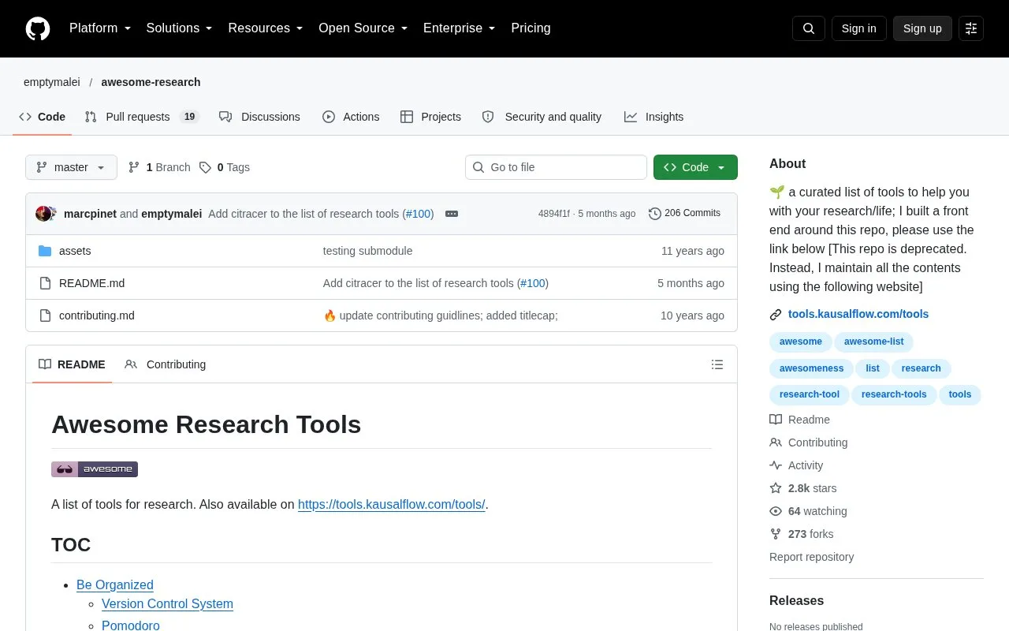Open the emptymalei owner link
Screen dimensions: 1009x631
click(52, 82)
